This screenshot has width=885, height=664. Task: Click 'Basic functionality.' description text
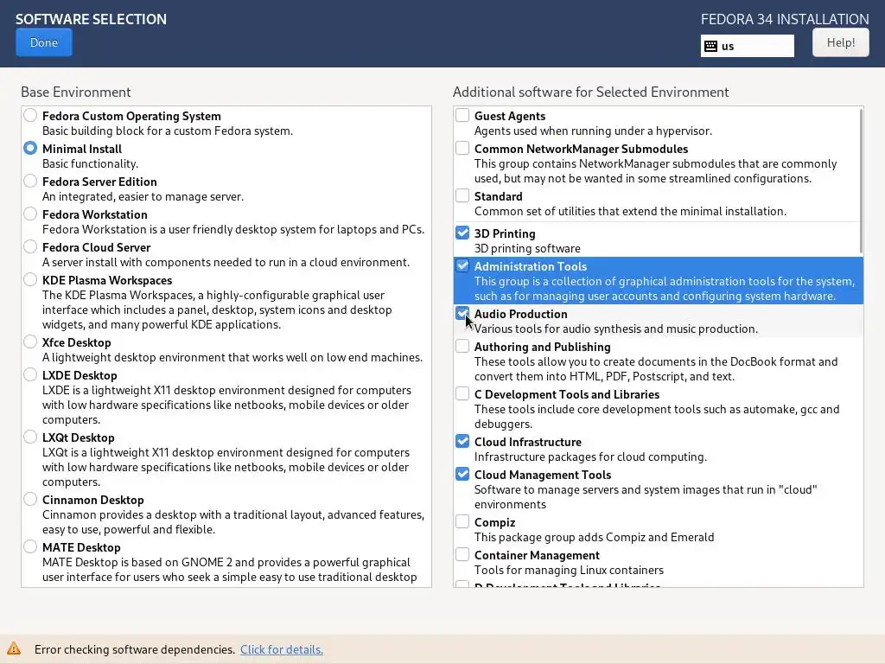[x=90, y=163]
